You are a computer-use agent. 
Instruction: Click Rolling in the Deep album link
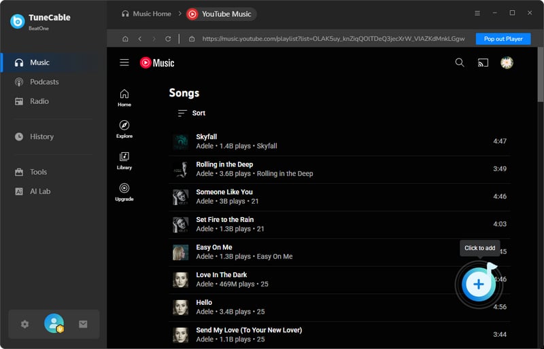285,174
